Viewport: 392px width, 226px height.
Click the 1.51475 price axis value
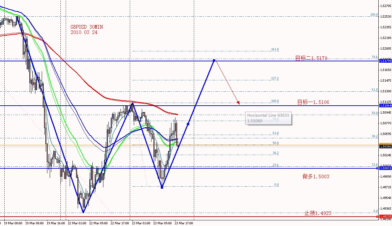pos(386,80)
